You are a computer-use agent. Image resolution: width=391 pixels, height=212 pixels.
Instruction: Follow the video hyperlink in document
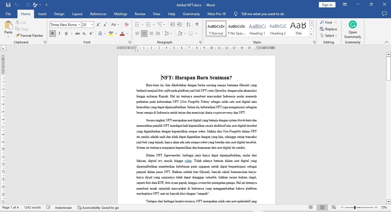click(188, 161)
